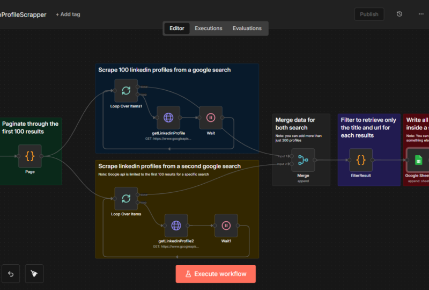429x290 pixels.
Task: Select the filterResult code node
Action: pos(360,160)
